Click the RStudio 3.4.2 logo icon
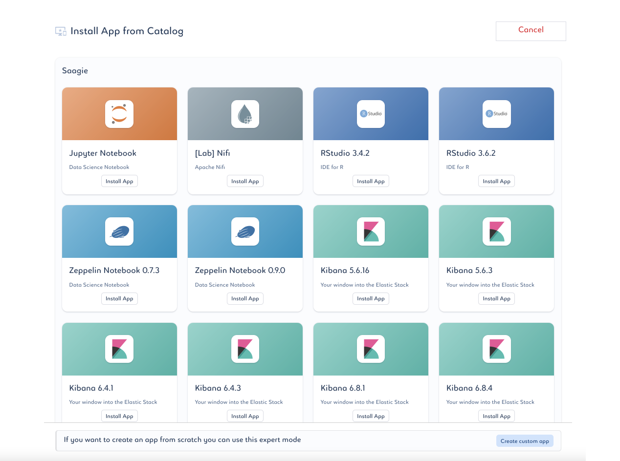This screenshot has height=461, width=620. 371,114
